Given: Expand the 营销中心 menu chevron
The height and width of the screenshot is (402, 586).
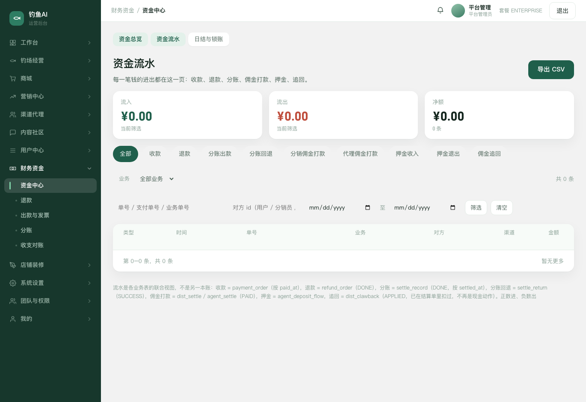Looking at the screenshot, I should [x=89, y=97].
